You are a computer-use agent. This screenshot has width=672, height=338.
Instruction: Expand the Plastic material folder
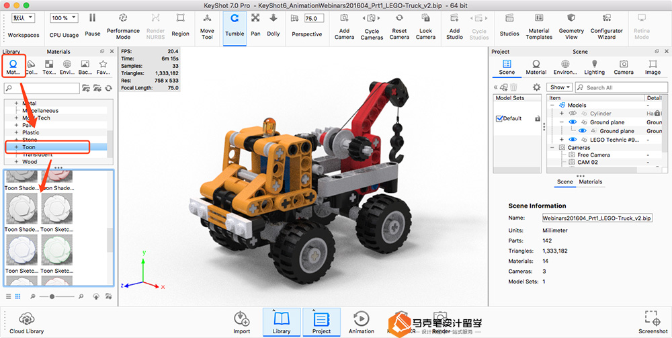[16, 132]
